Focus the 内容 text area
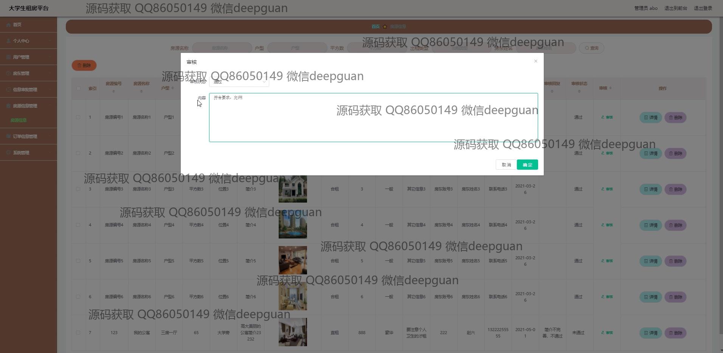The height and width of the screenshot is (353, 723). coord(374,118)
